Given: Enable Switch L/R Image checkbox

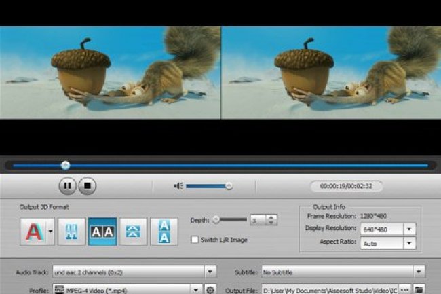Looking at the screenshot, I should pos(195,240).
